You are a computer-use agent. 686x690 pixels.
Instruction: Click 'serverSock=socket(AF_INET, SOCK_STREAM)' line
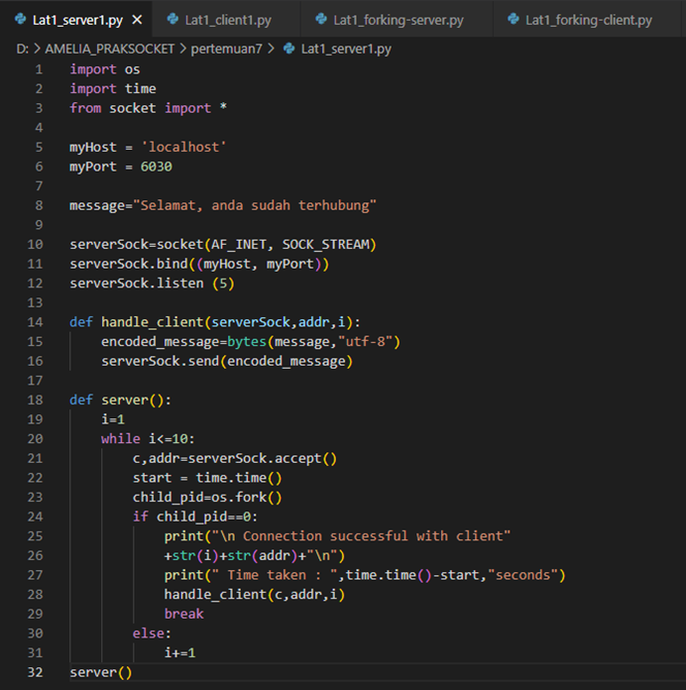click(223, 244)
